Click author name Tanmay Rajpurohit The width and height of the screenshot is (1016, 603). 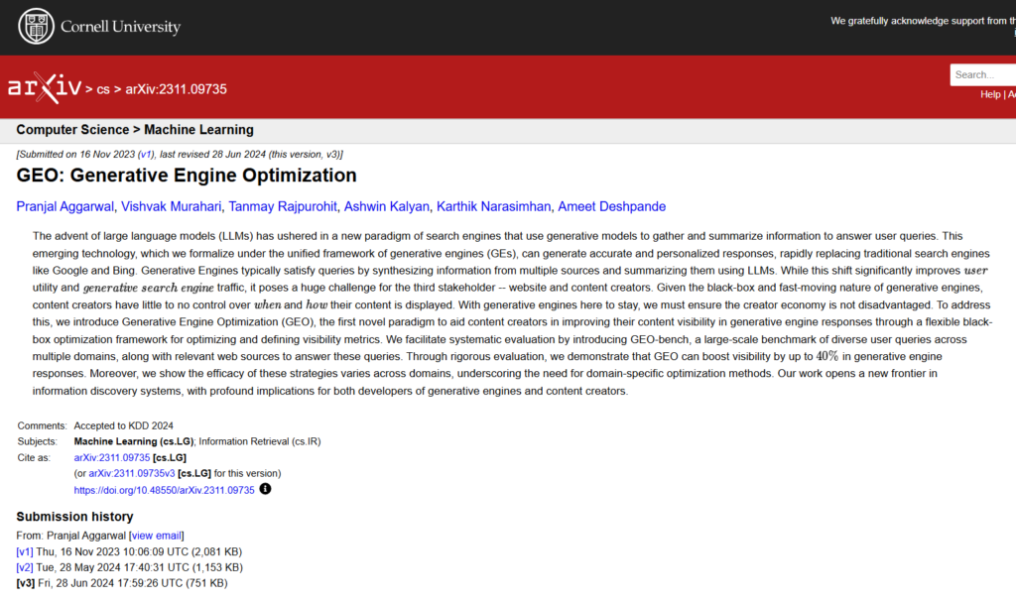pyautogui.click(x=282, y=206)
